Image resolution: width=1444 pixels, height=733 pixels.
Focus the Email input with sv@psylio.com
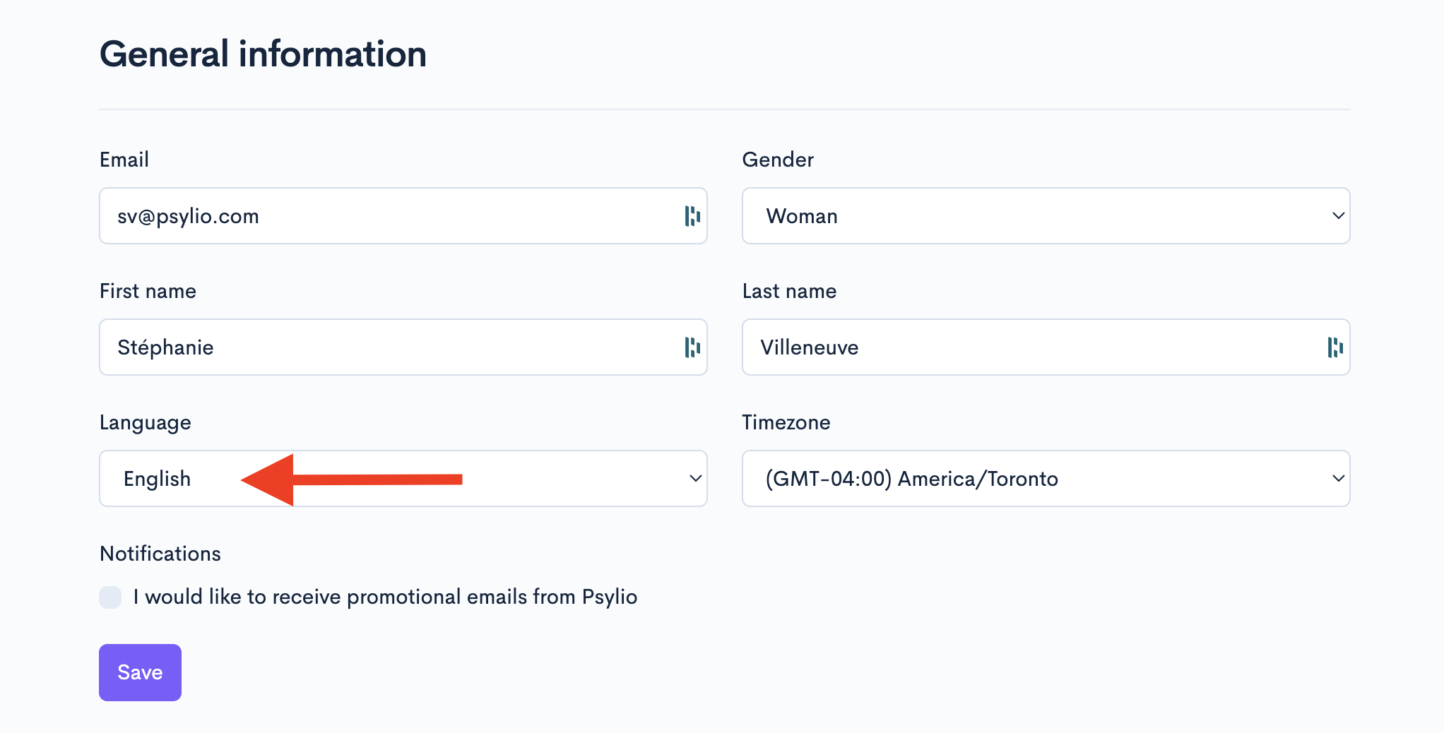(403, 216)
